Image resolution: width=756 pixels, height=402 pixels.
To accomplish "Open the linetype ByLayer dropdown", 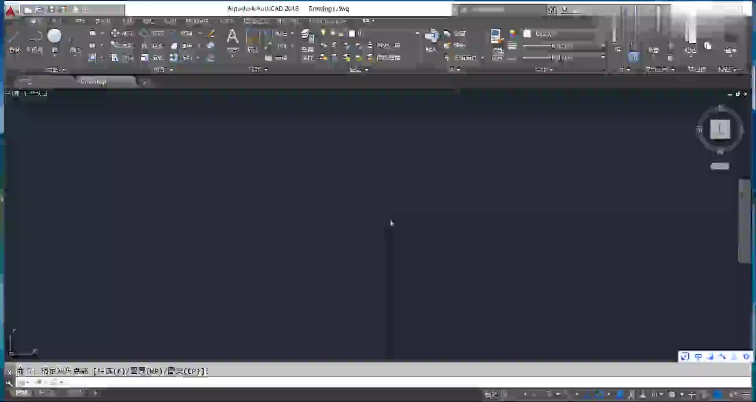I will (x=564, y=58).
